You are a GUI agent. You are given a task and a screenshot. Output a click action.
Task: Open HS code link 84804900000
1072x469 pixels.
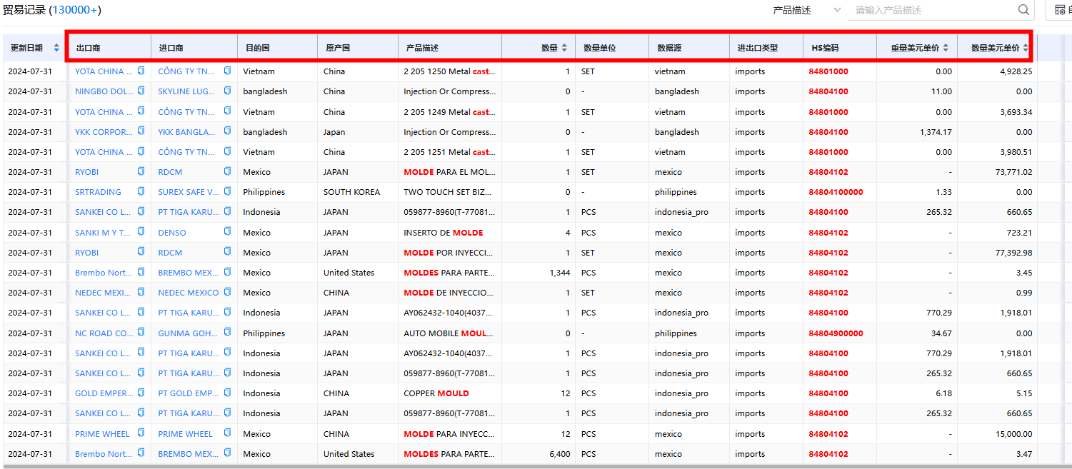coord(836,333)
